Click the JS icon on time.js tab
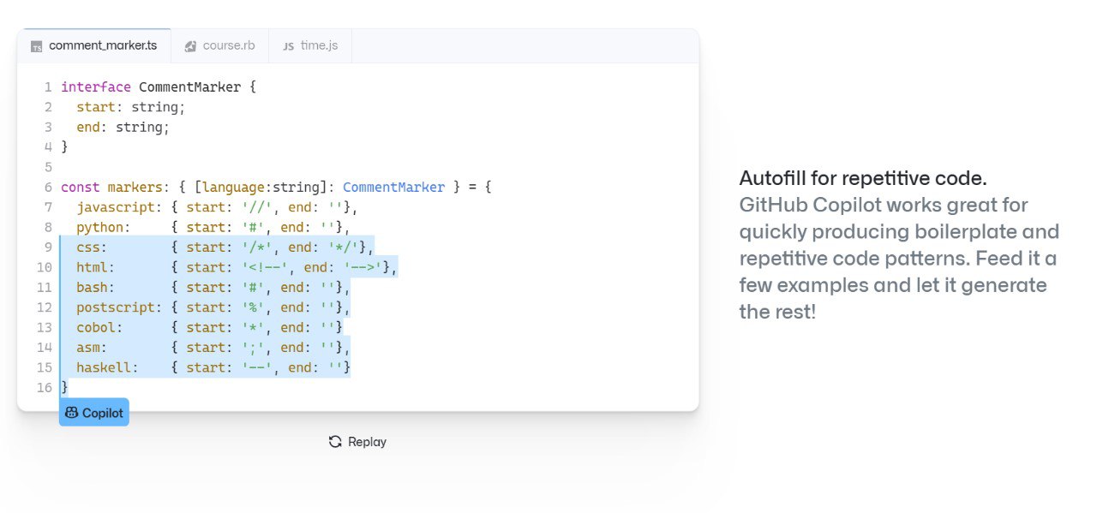The width and height of the screenshot is (1097, 513). point(288,46)
